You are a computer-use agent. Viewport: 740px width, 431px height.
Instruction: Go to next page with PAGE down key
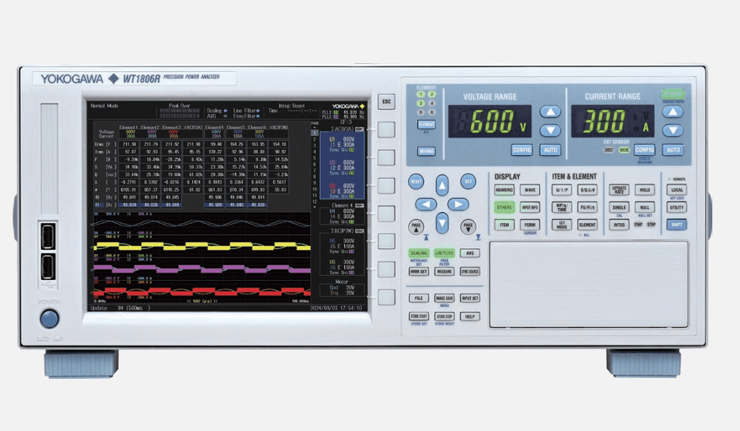(x=469, y=227)
